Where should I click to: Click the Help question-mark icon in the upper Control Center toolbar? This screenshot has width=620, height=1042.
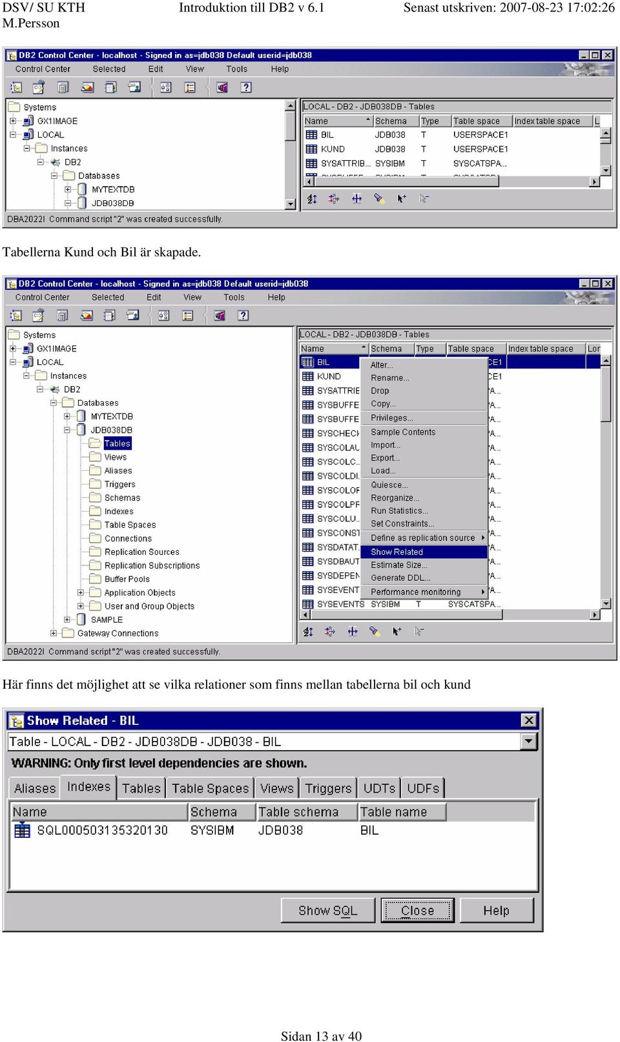pyautogui.click(x=246, y=87)
